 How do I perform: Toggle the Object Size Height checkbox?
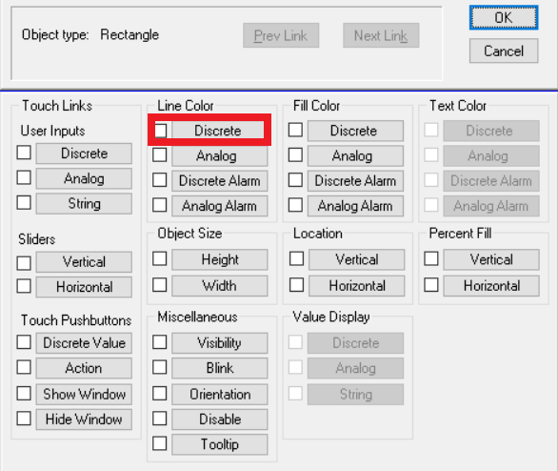pyautogui.click(x=159, y=258)
